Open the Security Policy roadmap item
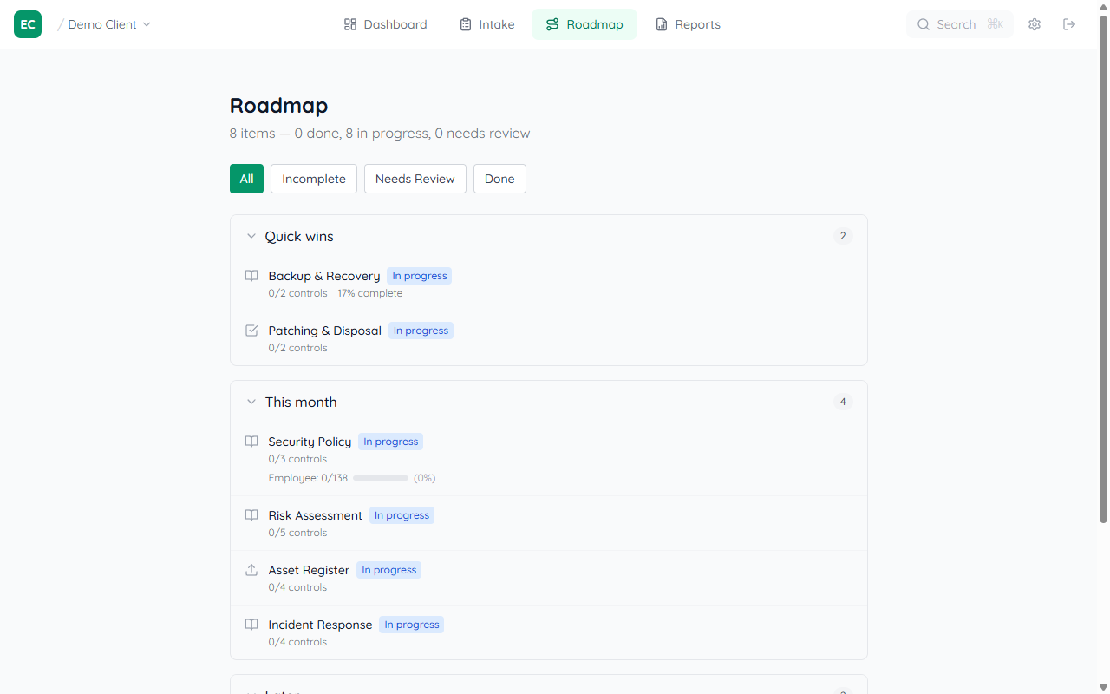 [310, 442]
